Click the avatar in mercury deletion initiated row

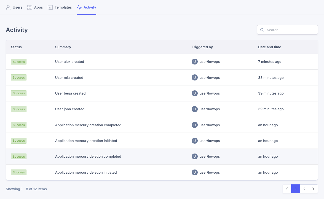point(195,172)
